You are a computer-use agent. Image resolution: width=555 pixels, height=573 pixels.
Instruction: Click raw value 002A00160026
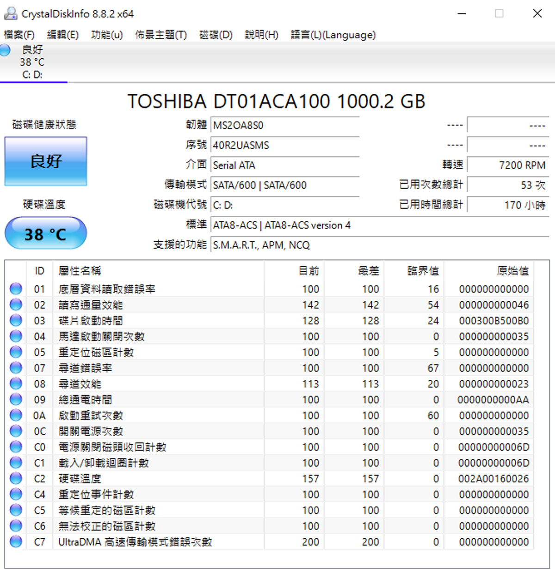(493, 479)
